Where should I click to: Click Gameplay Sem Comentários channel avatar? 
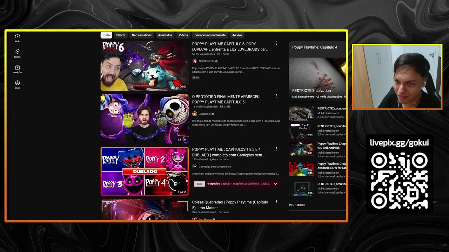[195, 167]
